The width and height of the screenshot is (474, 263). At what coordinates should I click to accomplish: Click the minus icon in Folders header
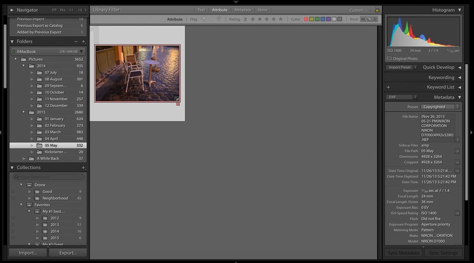click(76, 42)
